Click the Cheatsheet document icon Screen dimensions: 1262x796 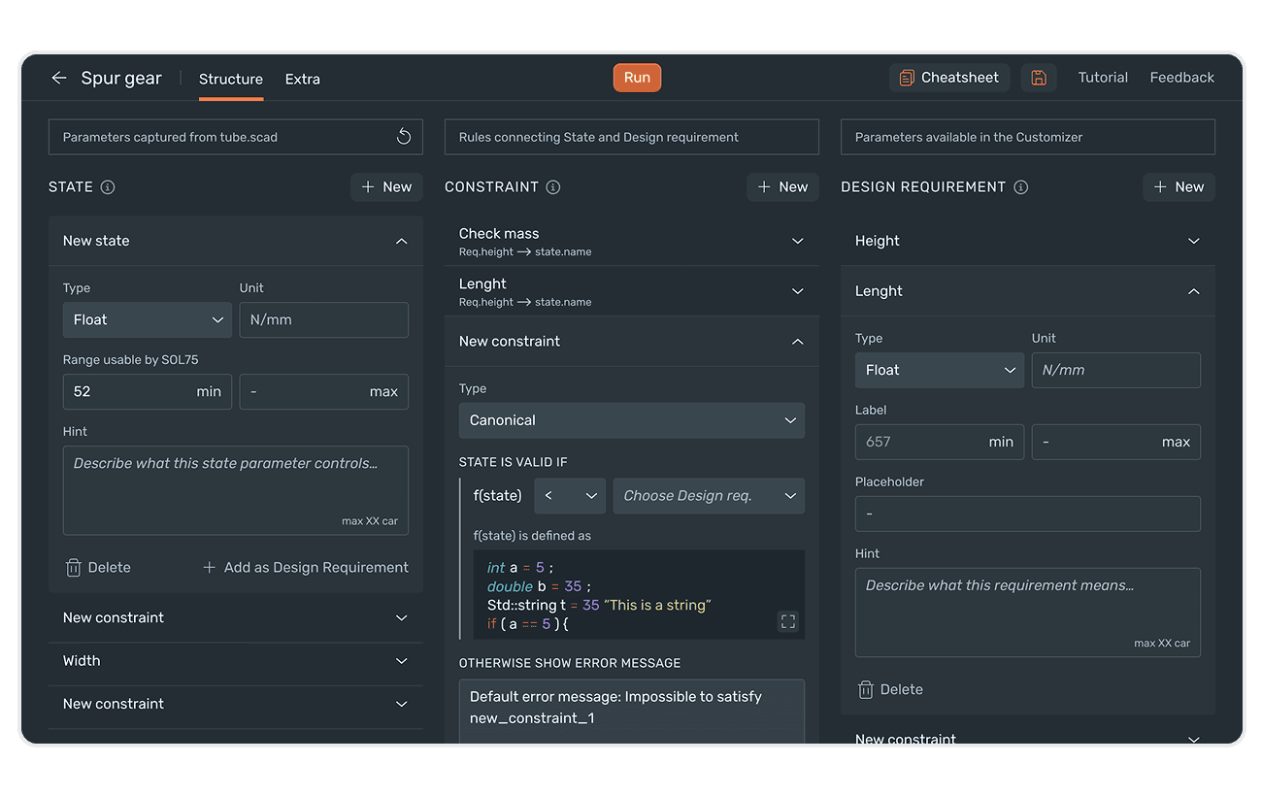tap(907, 78)
